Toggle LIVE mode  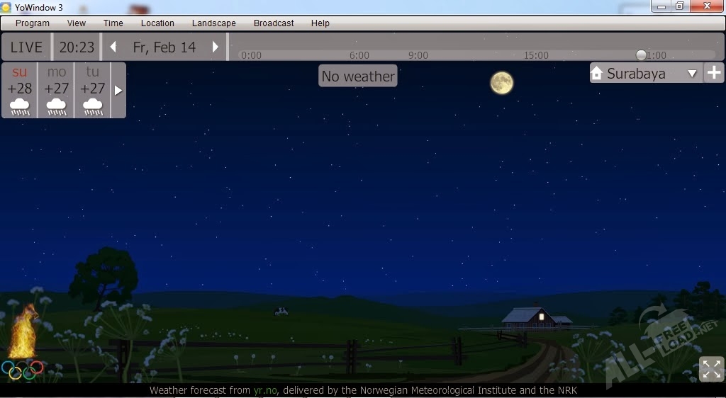[x=26, y=47]
